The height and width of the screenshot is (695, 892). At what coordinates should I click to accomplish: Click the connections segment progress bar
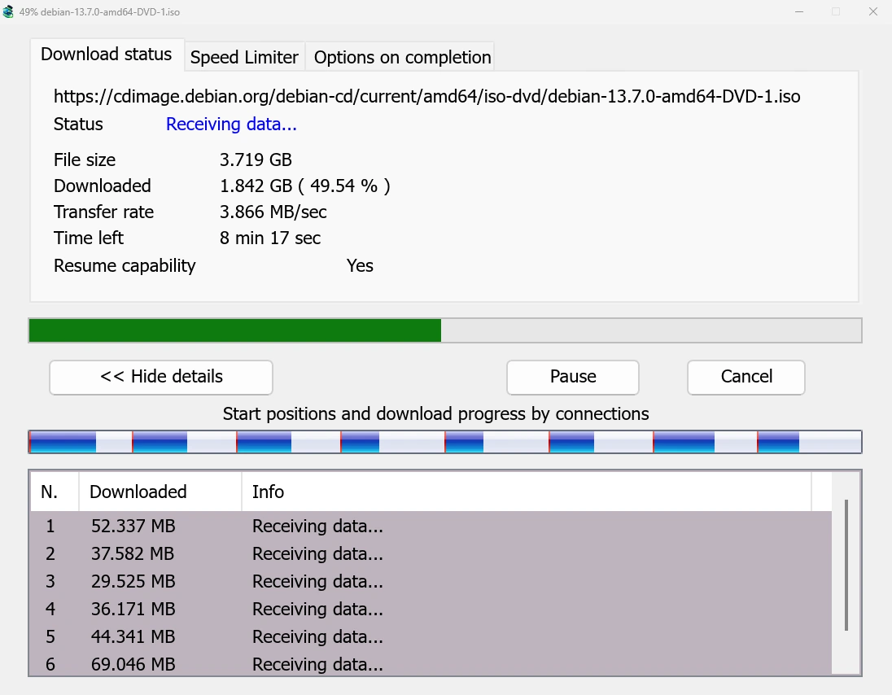coord(445,442)
